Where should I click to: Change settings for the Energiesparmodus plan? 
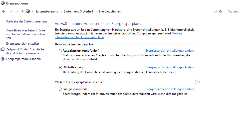tap(170, 89)
